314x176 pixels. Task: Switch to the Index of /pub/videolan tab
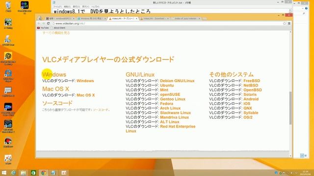tap(186, 19)
